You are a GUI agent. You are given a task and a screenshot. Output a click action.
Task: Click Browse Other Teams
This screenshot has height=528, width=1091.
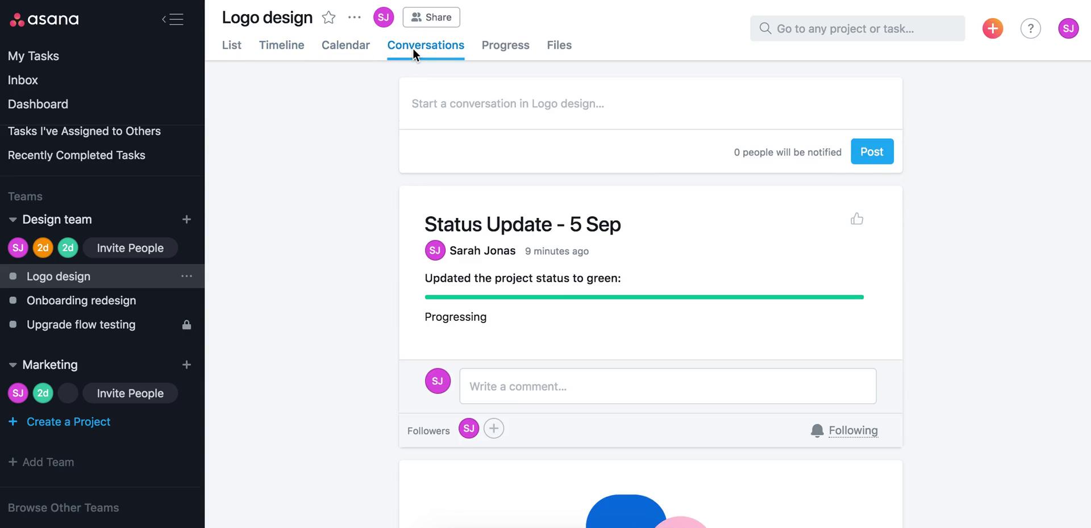(64, 508)
